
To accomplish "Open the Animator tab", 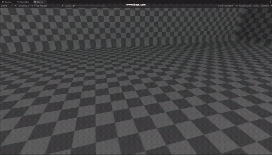I will click(23, 2).
